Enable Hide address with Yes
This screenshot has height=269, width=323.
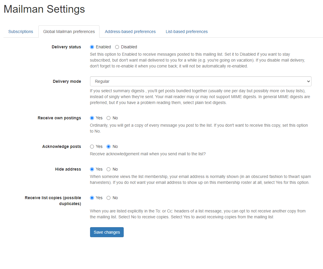pyautogui.click(x=92, y=169)
